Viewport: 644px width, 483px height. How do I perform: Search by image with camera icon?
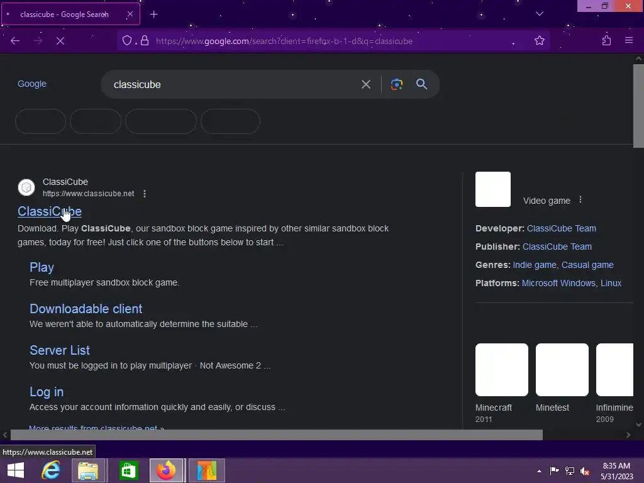pos(396,84)
